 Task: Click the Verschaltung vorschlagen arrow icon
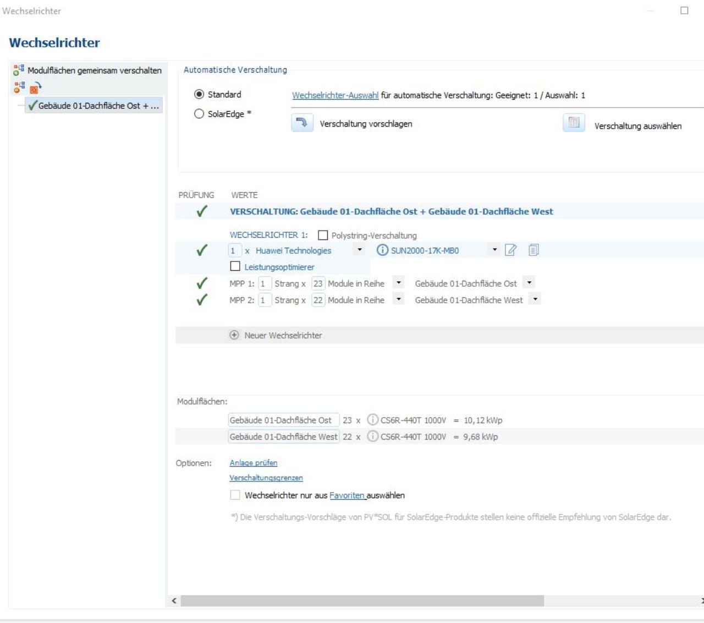coord(302,123)
